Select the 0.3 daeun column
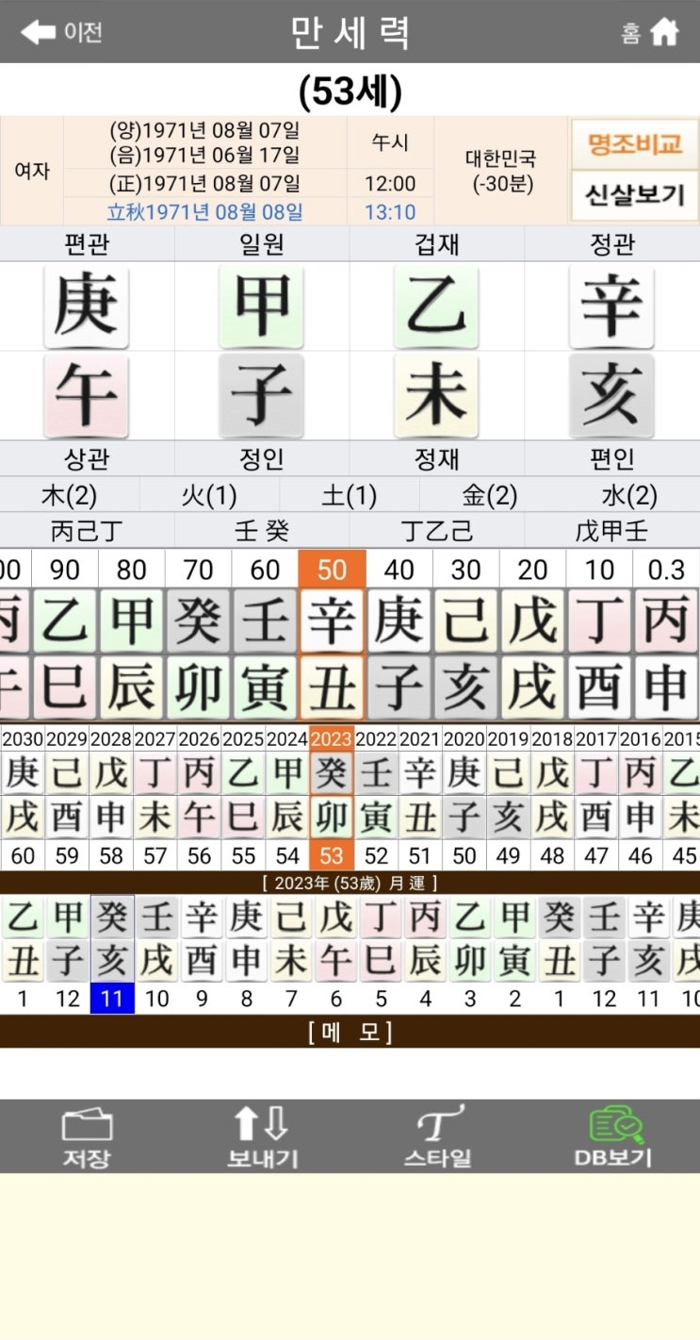 (x=666, y=635)
